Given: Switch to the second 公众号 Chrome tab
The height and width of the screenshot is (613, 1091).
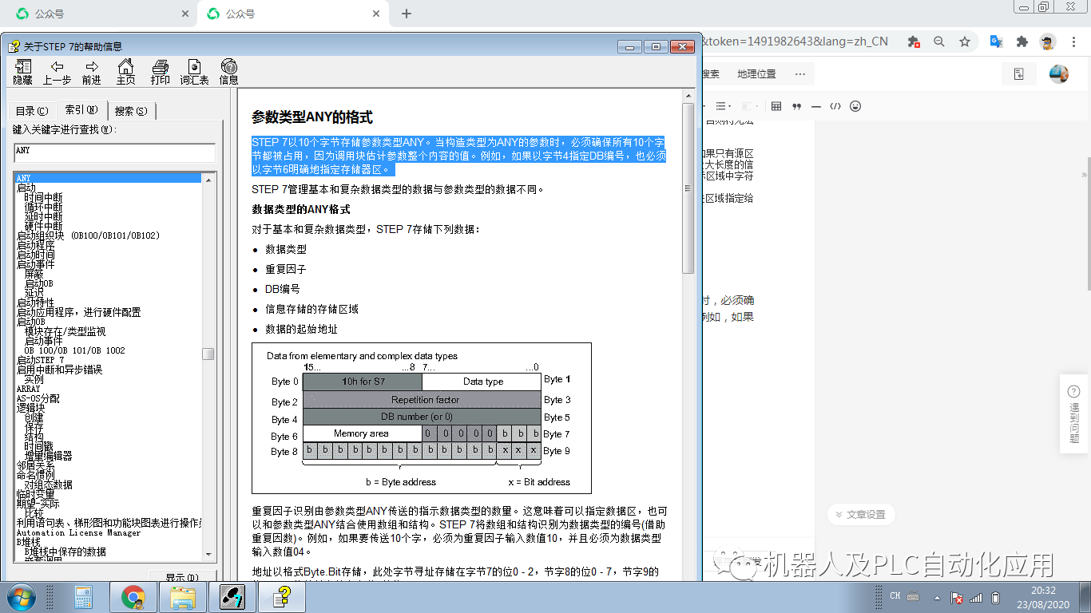Looking at the screenshot, I should click(292, 14).
